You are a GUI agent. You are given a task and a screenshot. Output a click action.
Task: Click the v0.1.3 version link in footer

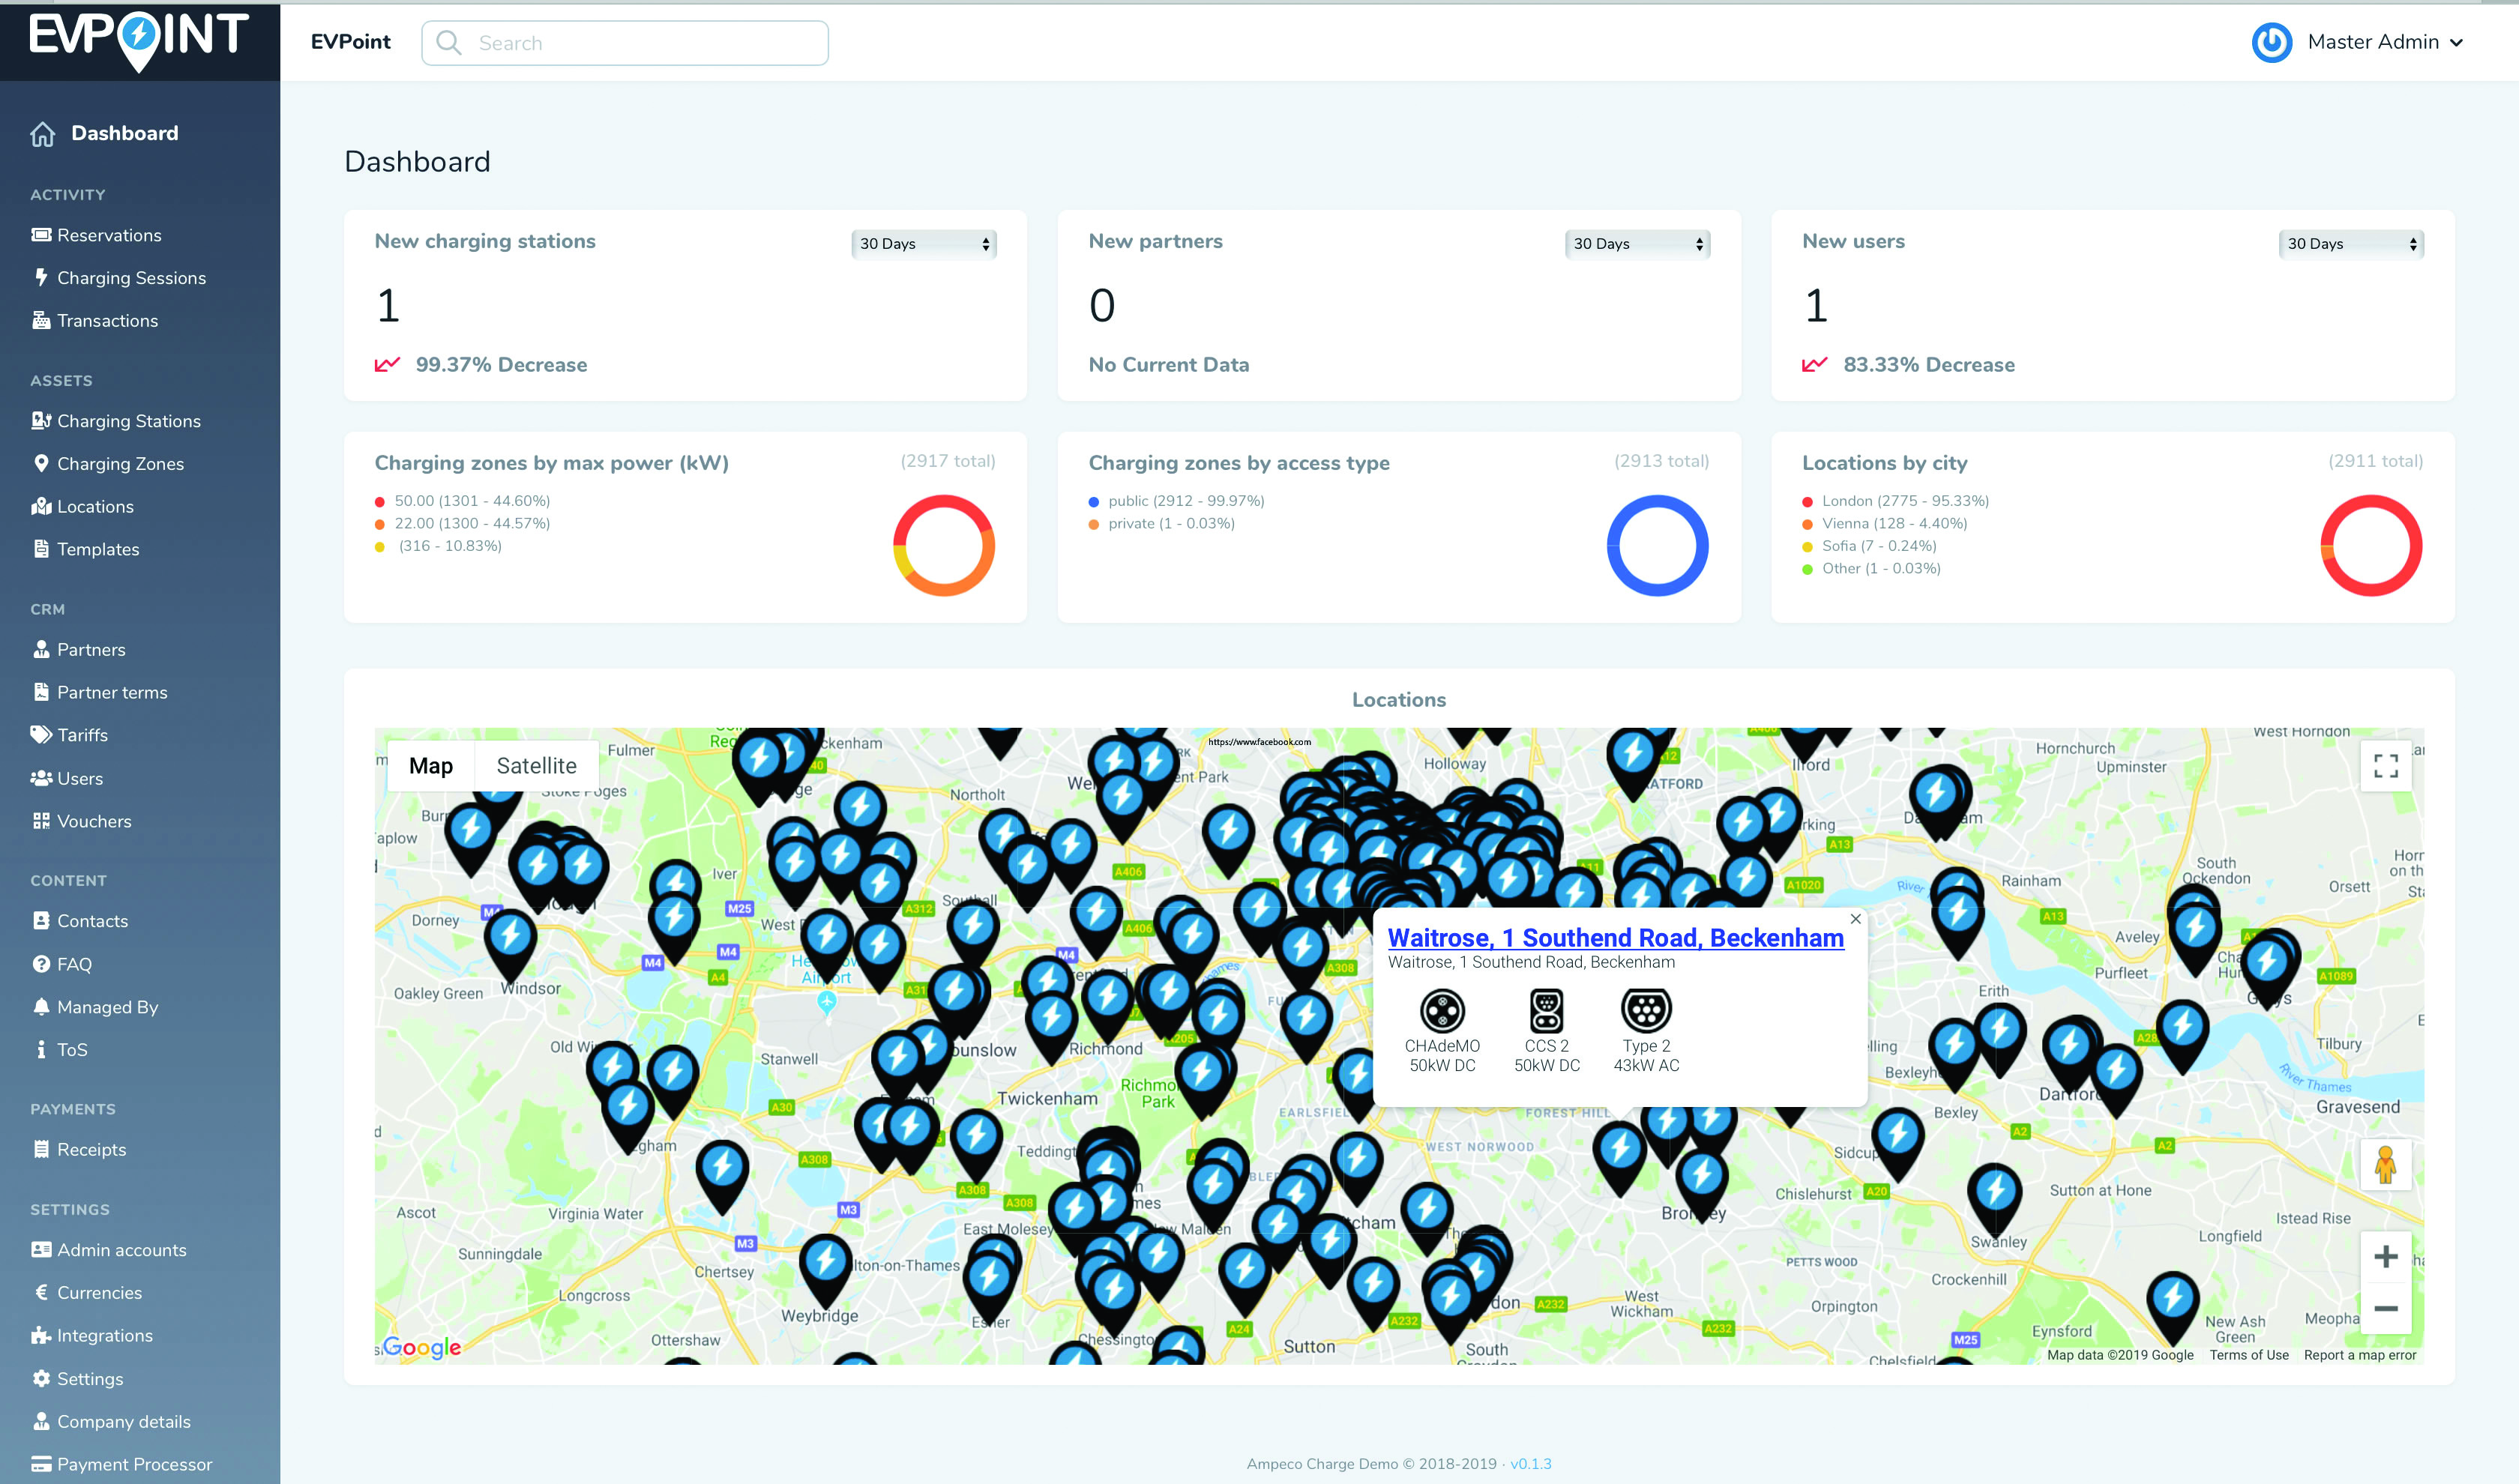click(1530, 1464)
